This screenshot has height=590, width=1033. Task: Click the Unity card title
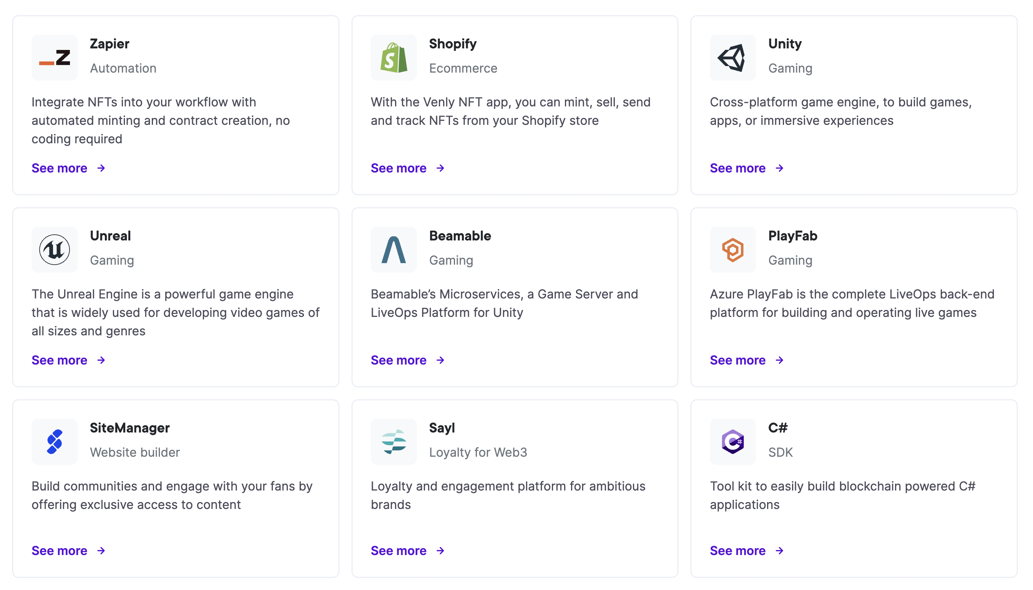point(785,44)
